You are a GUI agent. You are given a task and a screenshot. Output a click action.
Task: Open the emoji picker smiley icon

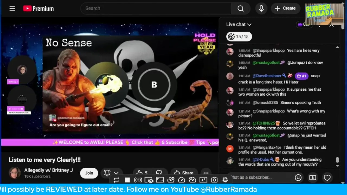298,178
